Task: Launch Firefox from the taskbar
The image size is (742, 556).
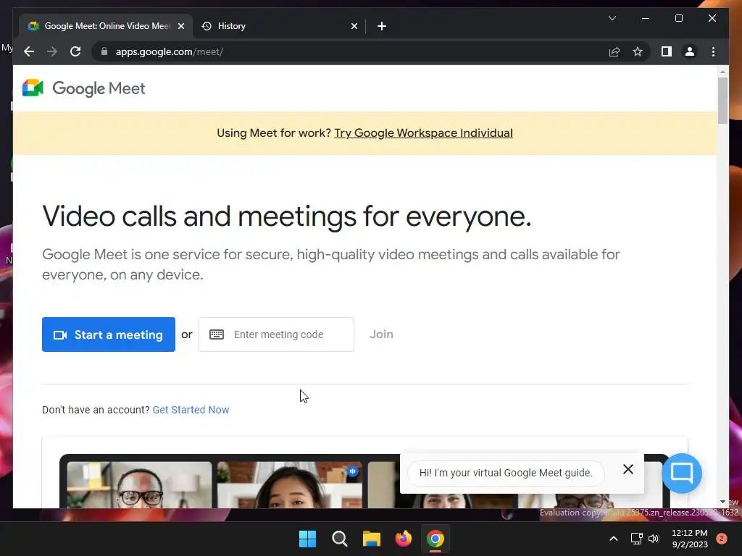Action: (403, 539)
